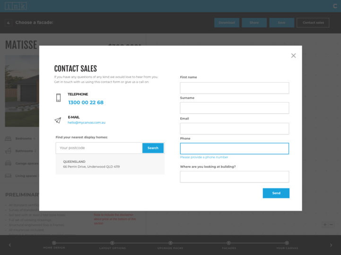Click the zoom out minus icon

331,225
